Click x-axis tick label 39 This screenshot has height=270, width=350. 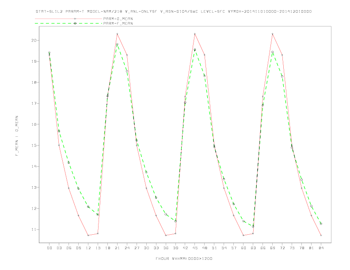(x=175, y=248)
